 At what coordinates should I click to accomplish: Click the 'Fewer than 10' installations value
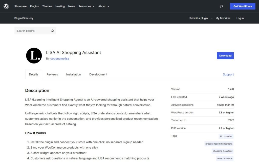(225, 105)
